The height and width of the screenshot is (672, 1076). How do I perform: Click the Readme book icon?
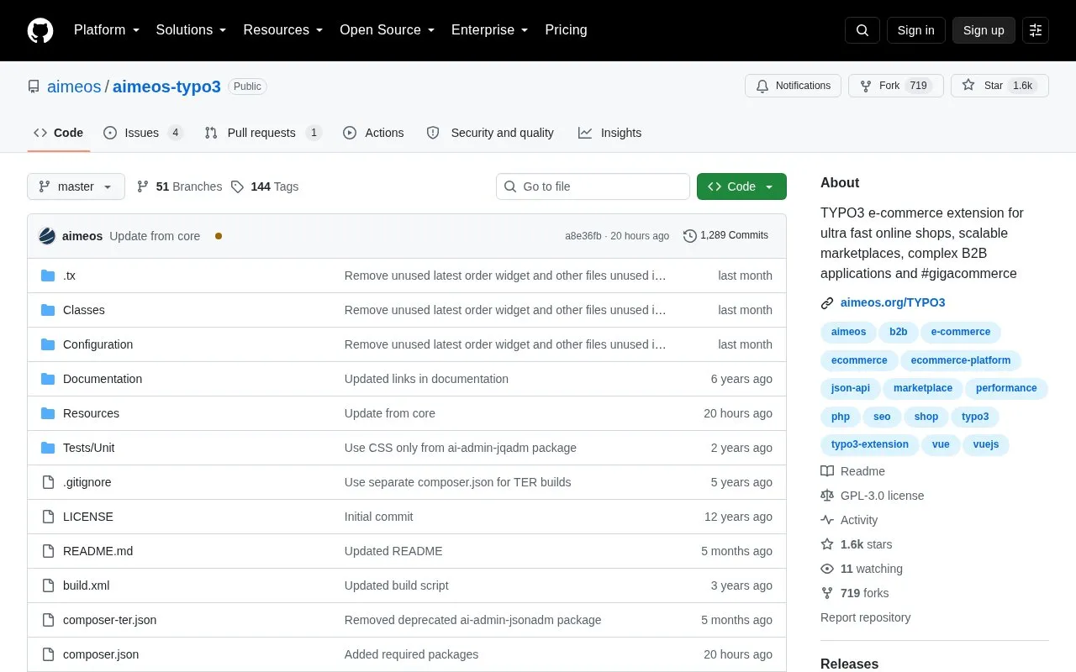click(827, 471)
